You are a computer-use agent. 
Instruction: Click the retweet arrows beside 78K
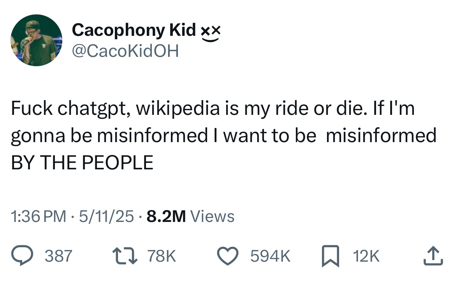tap(125, 255)
